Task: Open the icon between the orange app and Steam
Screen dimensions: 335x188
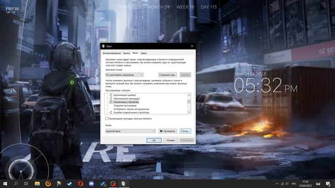Action: click(59, 183)
